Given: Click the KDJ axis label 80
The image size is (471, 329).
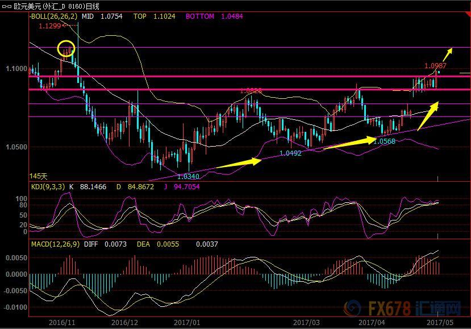Looking at the screenshot, I should click(x=23, y=205).
